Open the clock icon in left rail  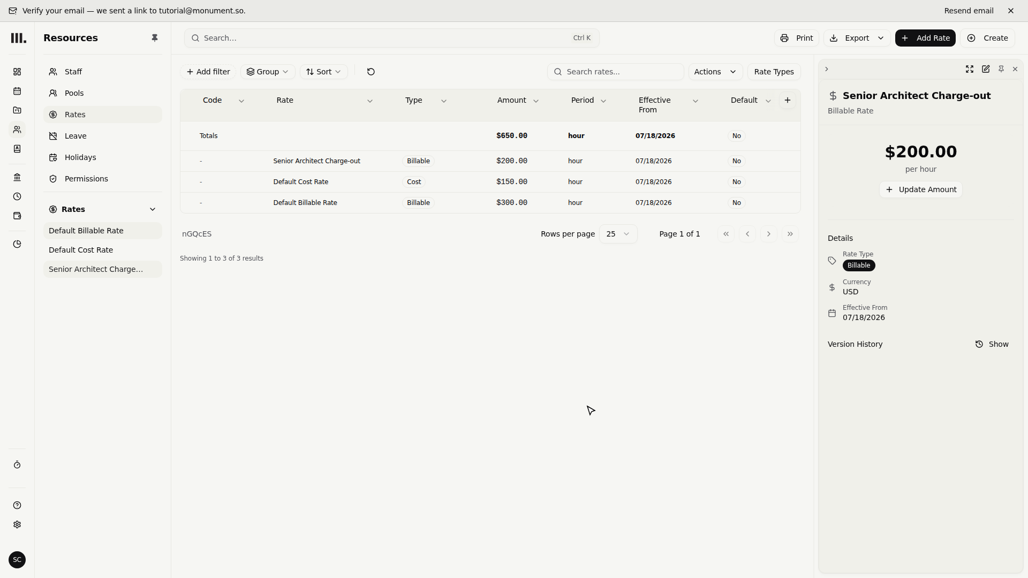point(17,196)
